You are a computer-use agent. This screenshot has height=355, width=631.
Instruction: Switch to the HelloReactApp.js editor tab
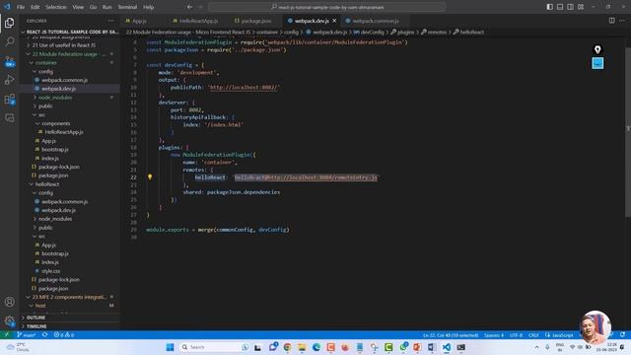click(x=199, y=21)
